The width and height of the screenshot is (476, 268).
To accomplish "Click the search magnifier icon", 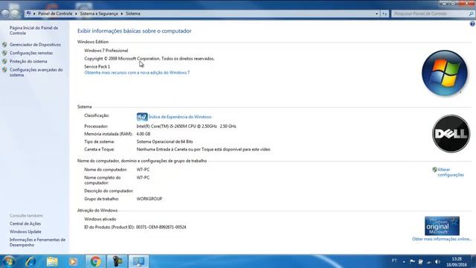I will (471, 13).
